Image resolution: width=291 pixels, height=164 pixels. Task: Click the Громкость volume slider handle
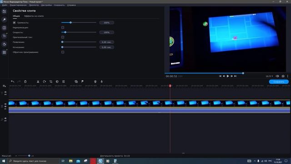click(70, 22)
